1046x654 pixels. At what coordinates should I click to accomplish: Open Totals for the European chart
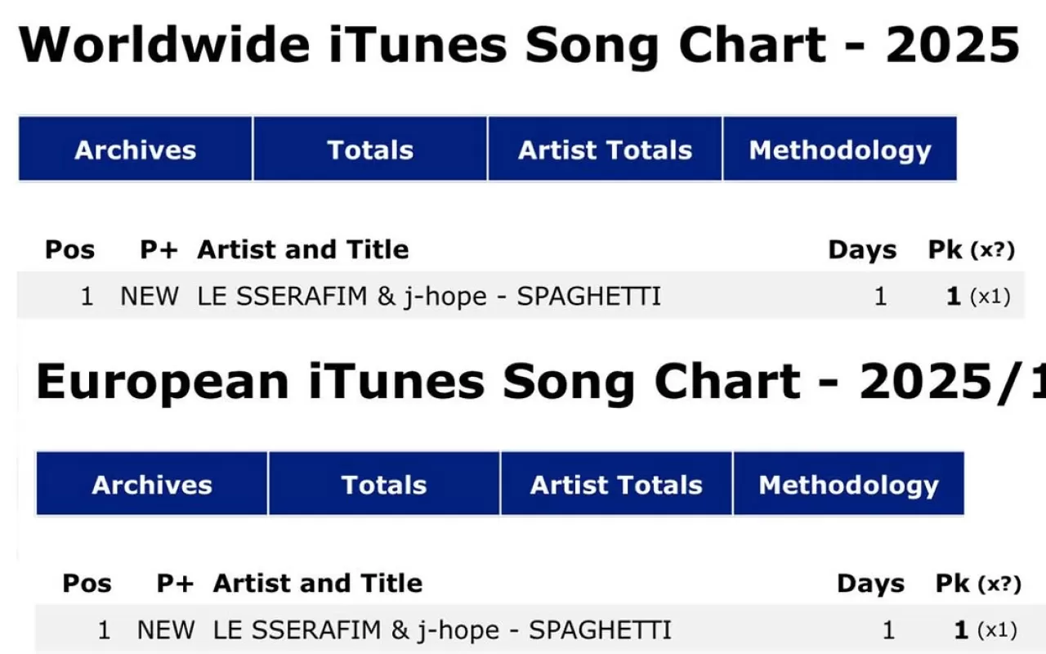coord(384,484)
